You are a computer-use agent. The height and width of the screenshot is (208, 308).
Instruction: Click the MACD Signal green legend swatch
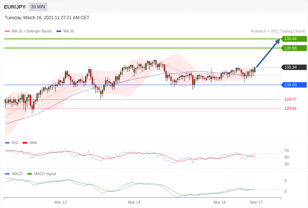pyautogui.click(x=29, y=174)
